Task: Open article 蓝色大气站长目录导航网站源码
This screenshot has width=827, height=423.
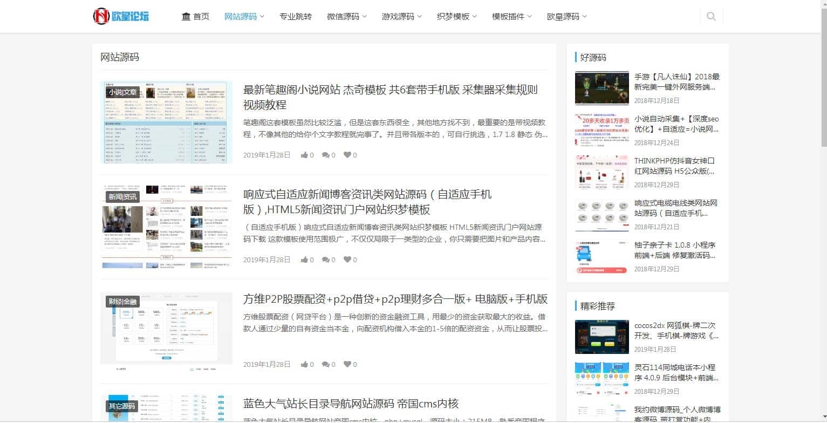Action: [x=351, y=404]
